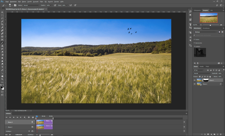Open the Mockup library dropdown
The height and width of the screenshot is (136, 225).
click(x=205, y=32)
